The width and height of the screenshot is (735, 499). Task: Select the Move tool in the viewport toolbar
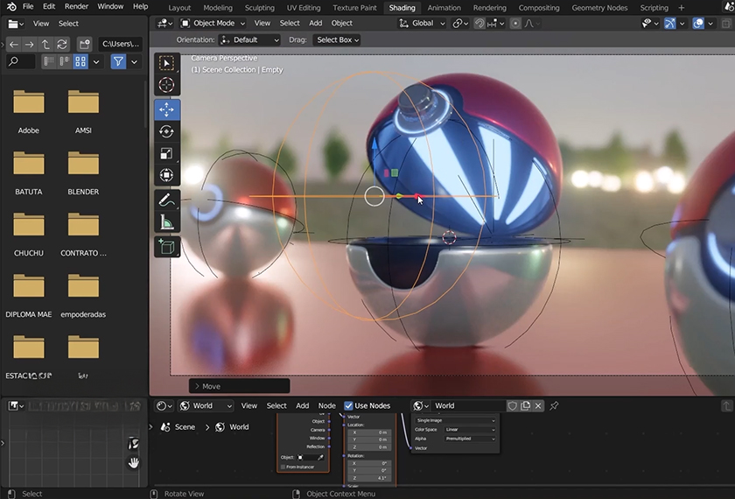point(167,109)
